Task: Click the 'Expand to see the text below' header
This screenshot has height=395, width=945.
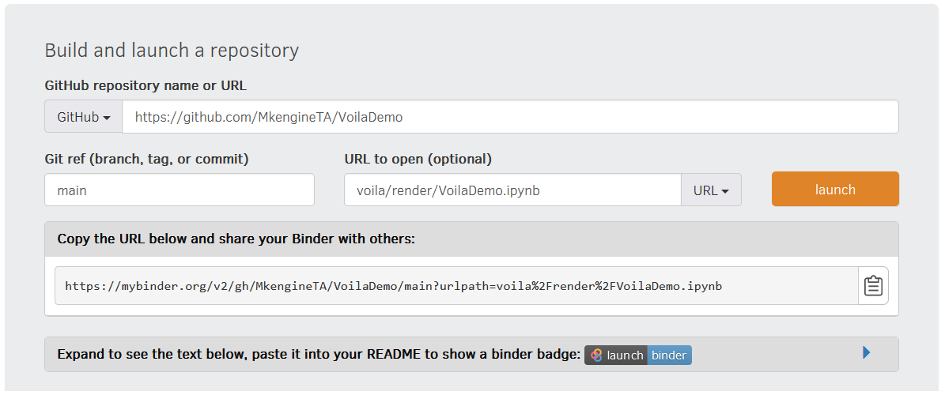Action: point(319,355)
